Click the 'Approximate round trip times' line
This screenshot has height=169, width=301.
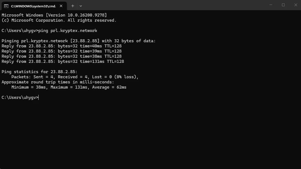58,82
